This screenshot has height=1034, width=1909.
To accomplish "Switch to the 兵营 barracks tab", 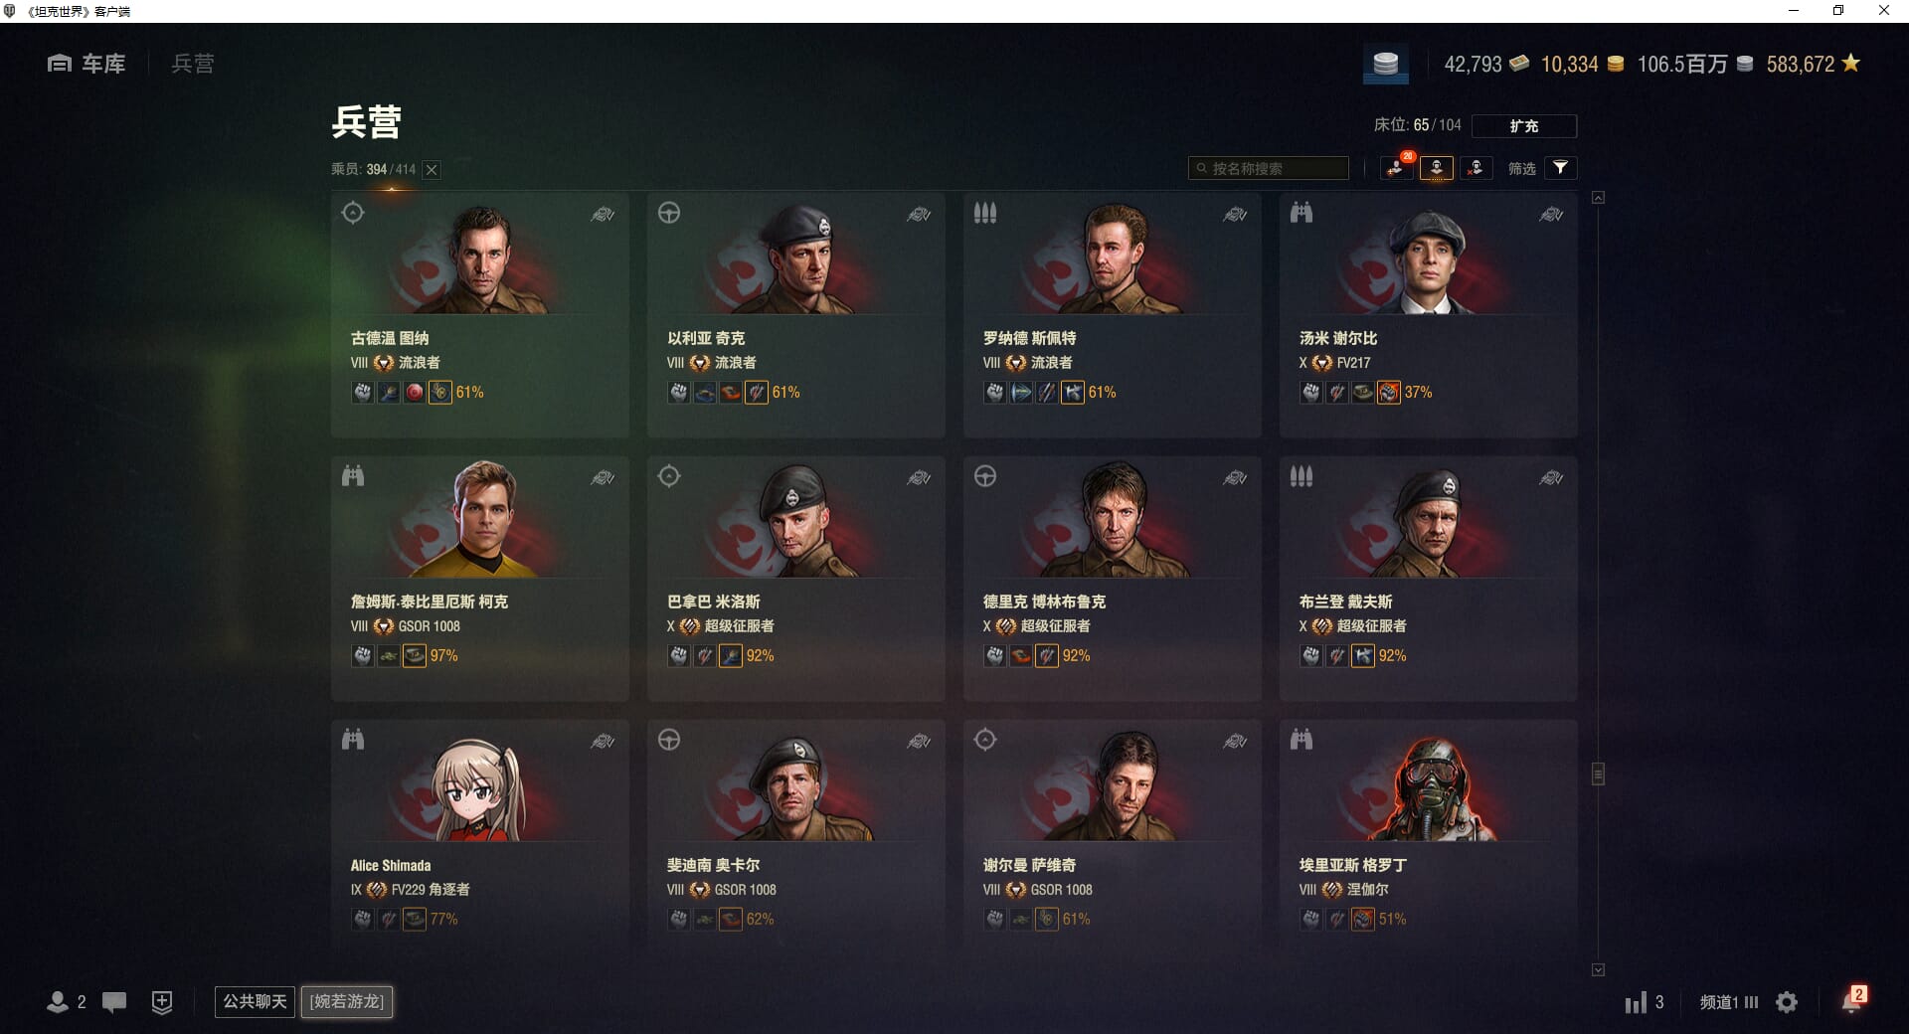I will pyautogui.click(x=193, y=64).
